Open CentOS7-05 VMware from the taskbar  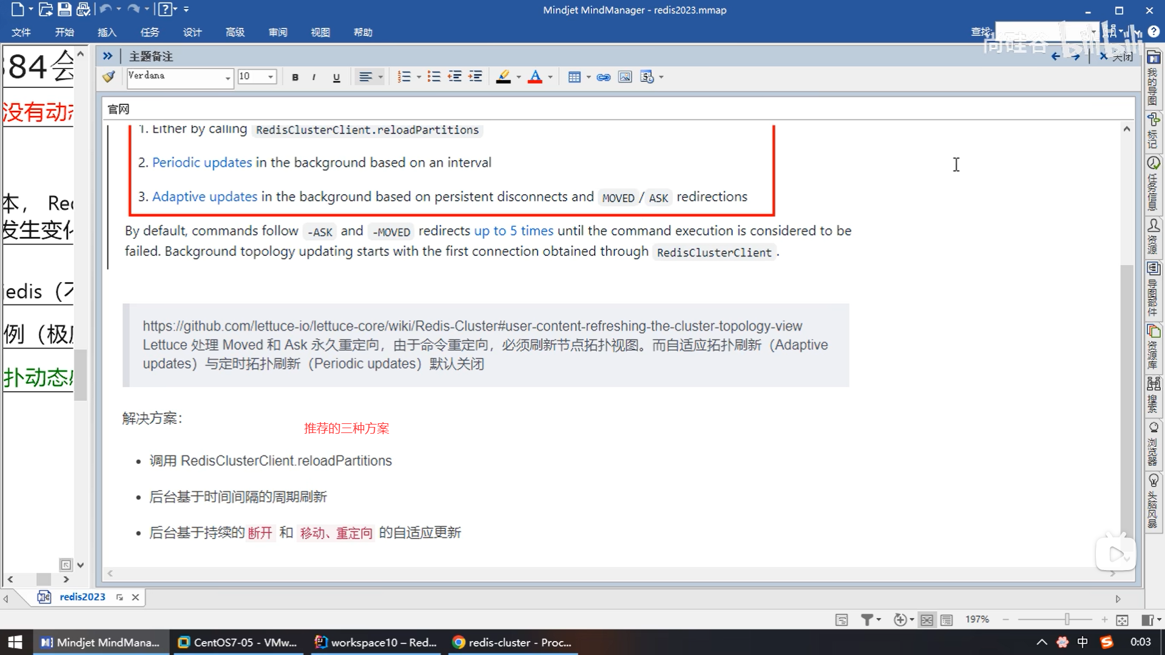[237, 642]
